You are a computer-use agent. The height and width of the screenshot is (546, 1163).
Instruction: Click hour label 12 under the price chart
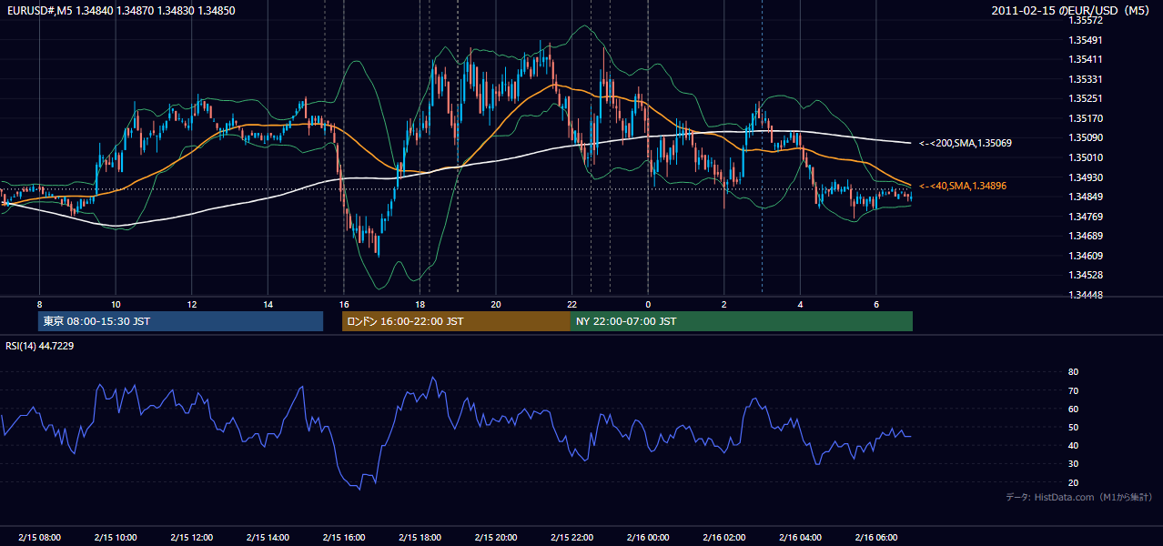191,304
